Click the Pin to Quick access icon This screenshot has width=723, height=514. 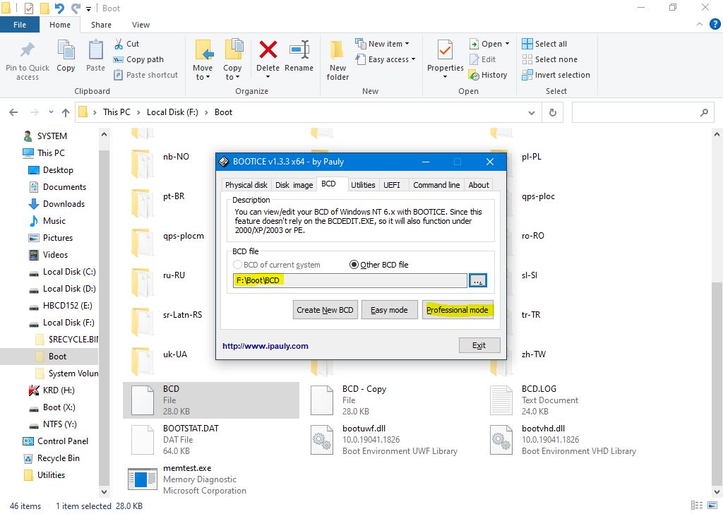27,51
